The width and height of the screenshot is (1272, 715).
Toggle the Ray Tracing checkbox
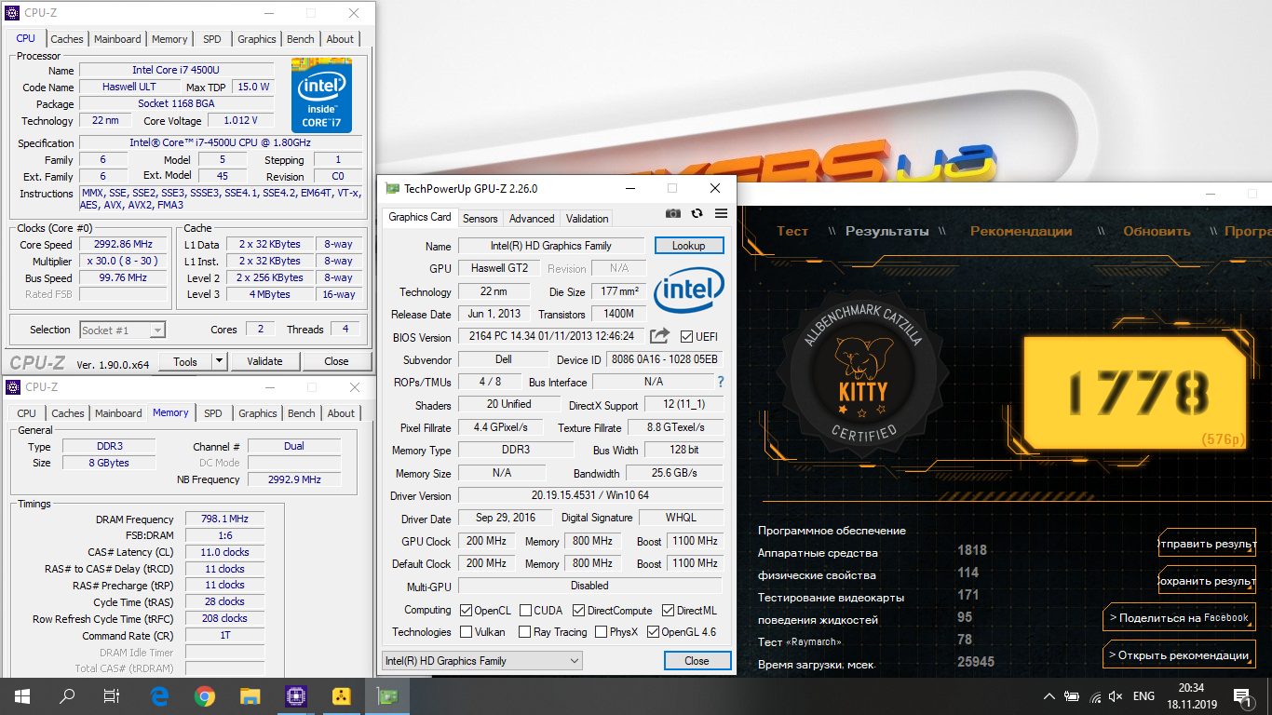[x=524, y=632]
